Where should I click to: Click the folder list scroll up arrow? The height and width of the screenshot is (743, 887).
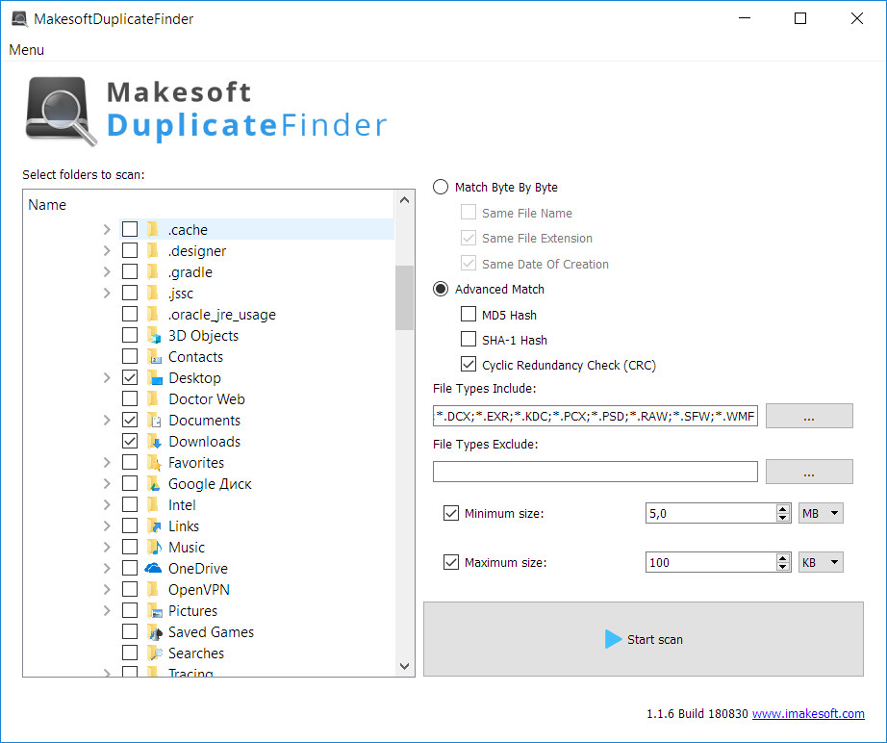(x=404, y=200)
